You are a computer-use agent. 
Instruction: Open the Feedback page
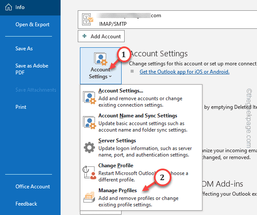tap(26, 204)
